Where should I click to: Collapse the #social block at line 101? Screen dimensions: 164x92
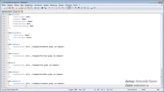tap(8, 15)
